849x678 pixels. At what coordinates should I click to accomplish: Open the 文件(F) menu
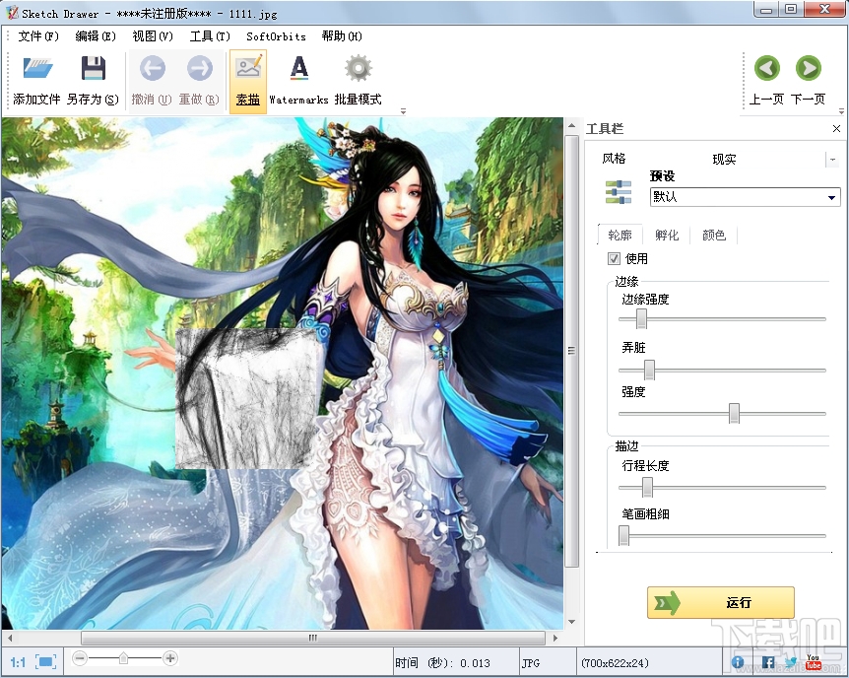pos(38,36)
